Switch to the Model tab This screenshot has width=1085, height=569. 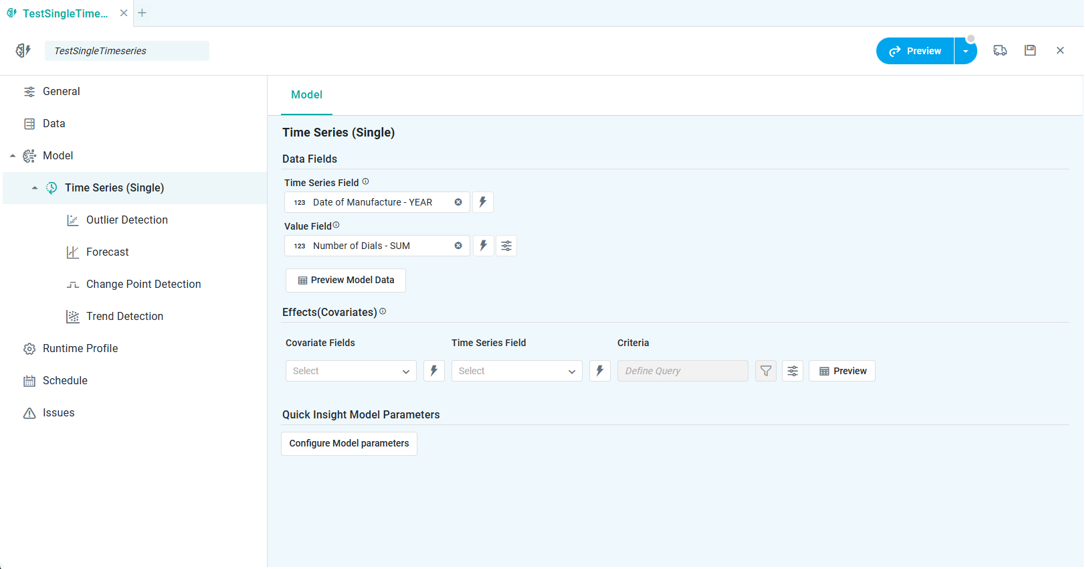306,95
